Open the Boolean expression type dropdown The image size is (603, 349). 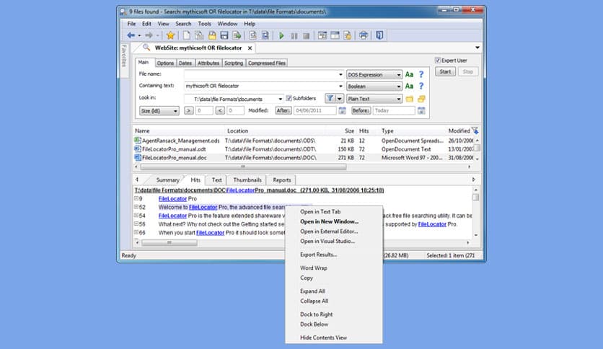tap(374, 87)
